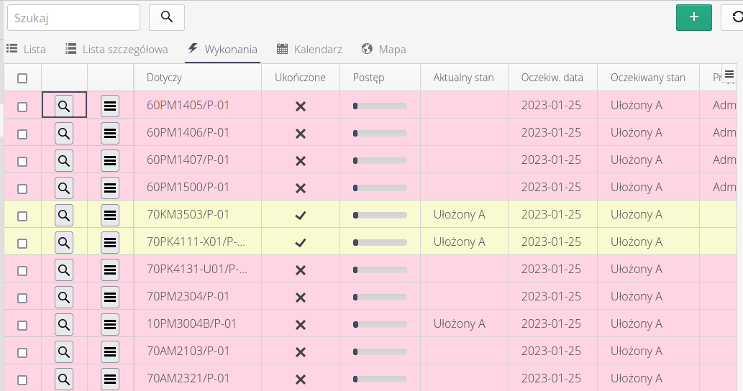Open details magnifier for 60PM1405/P-01 row
743x391 pixels.
64,106
